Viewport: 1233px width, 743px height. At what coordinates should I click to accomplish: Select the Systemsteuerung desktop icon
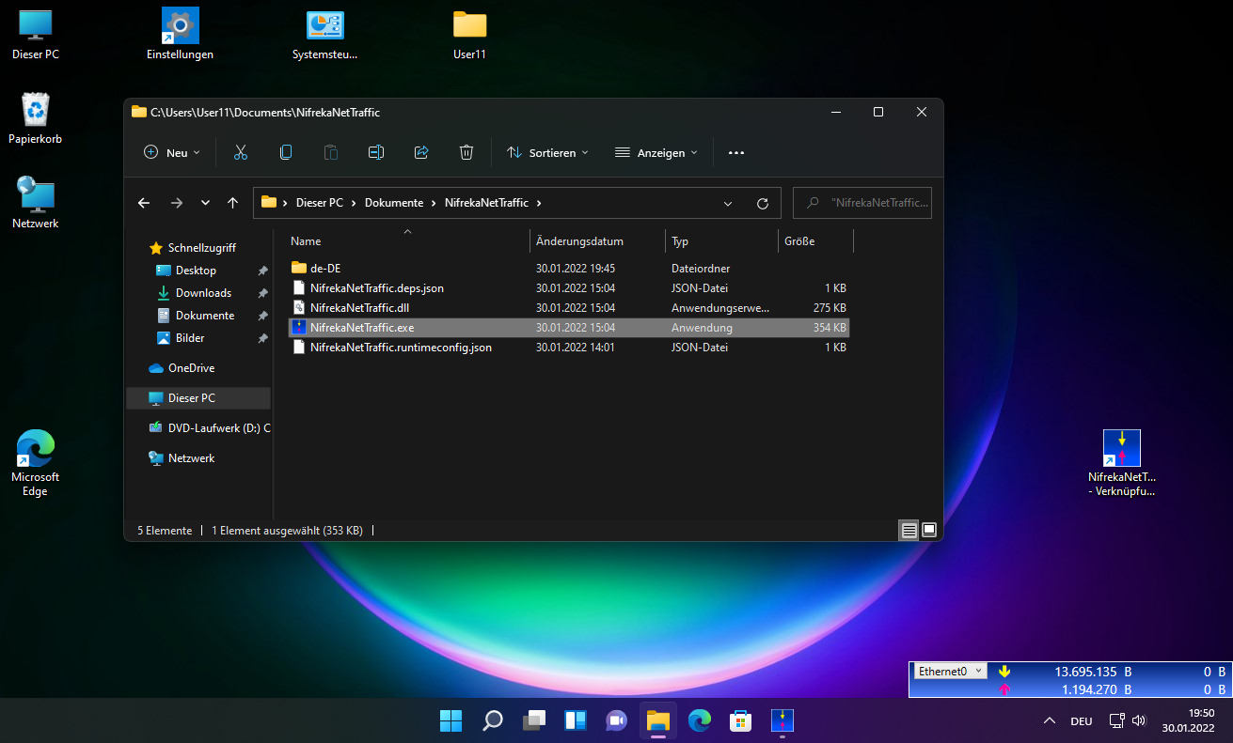[325, 35]
